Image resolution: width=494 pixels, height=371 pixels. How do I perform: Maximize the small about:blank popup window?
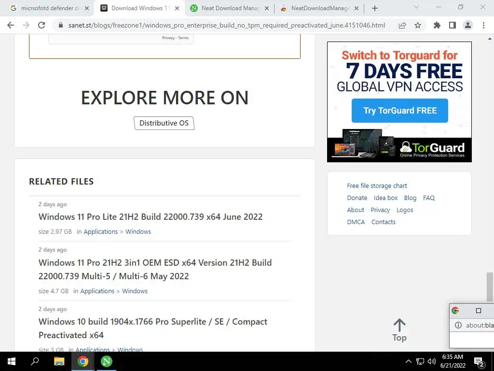[478, 311]
